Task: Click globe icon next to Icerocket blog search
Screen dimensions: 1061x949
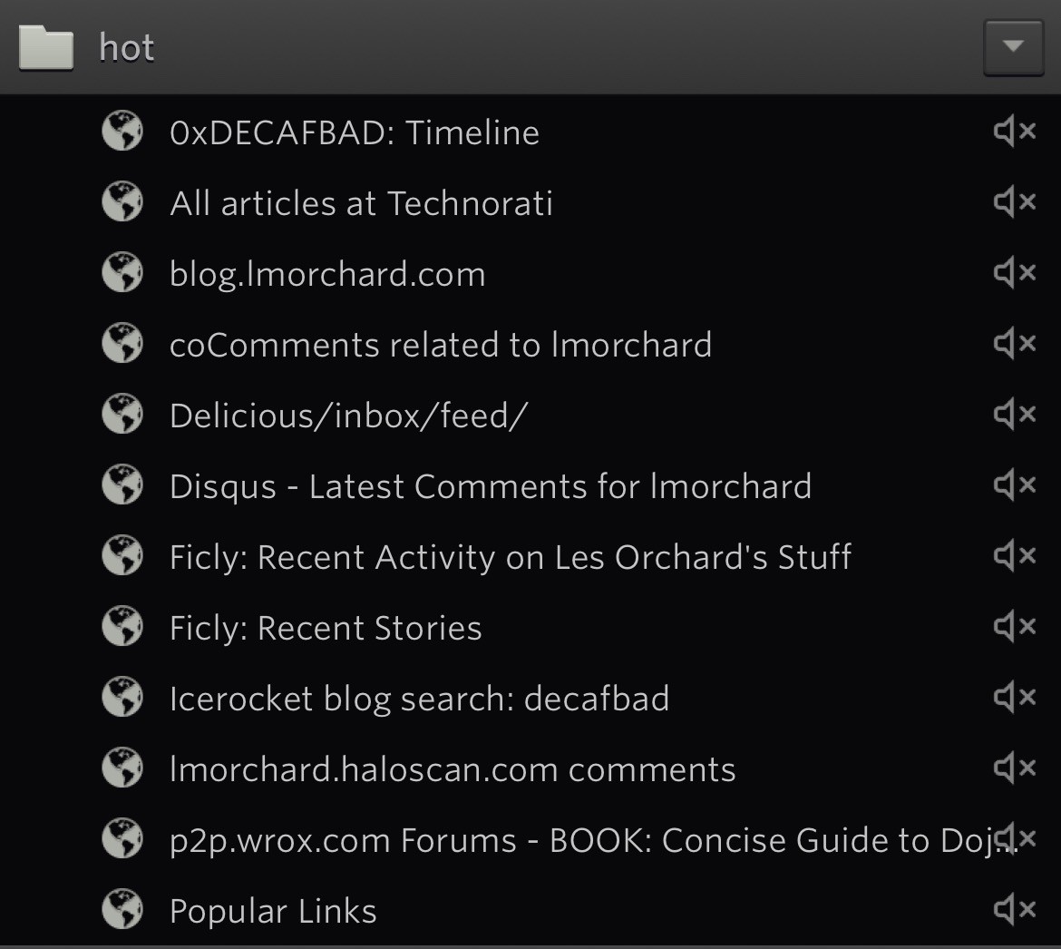Action: (x=122, y=699)
